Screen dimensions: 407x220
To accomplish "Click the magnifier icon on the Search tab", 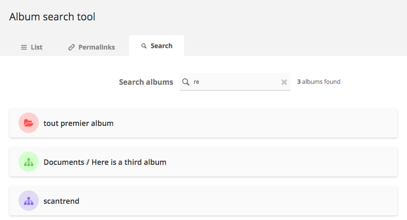I will (x=144, y=46).
